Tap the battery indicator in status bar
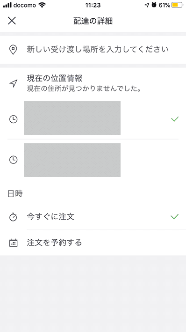This screenshot has height=332, width=186. 177,5
